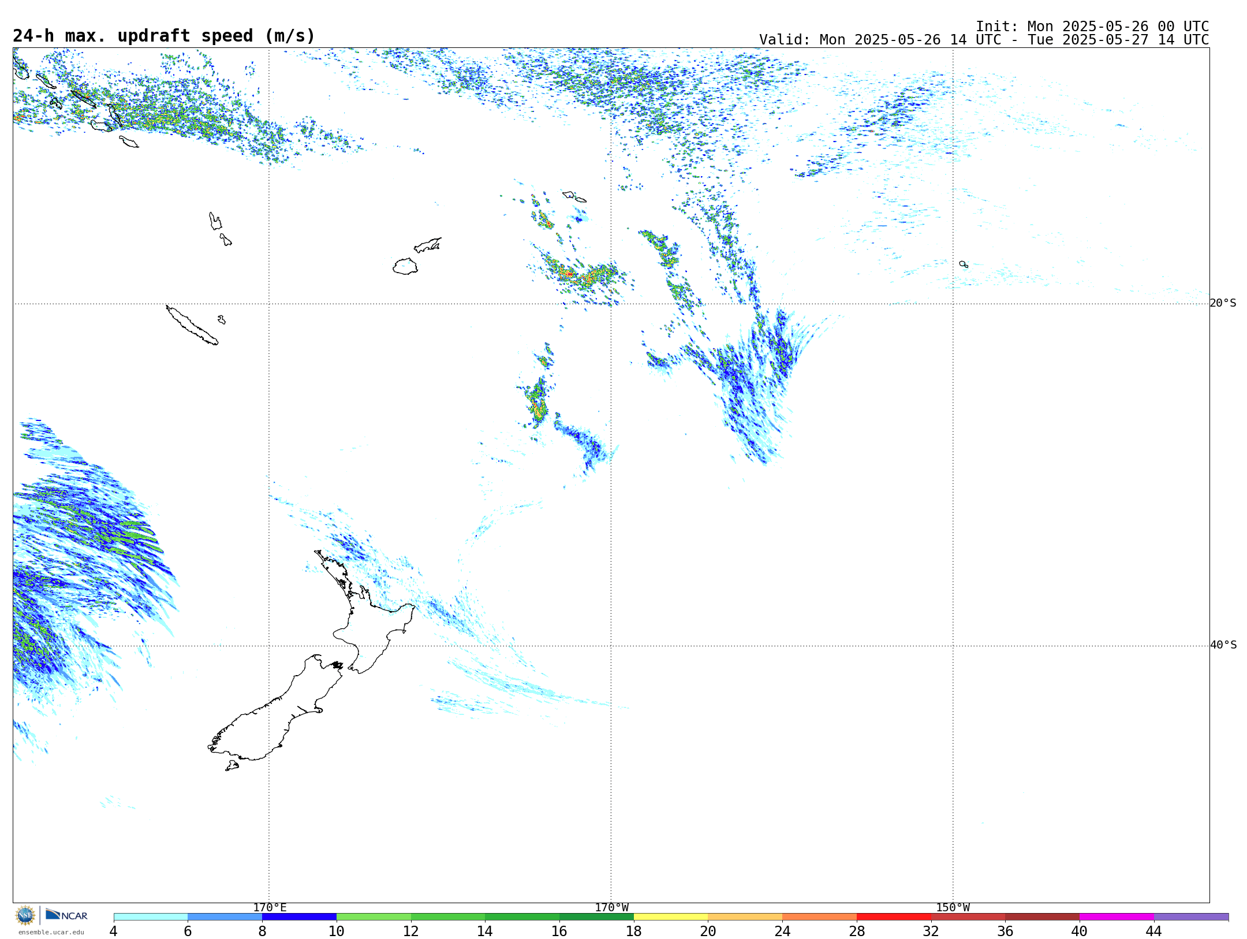
Task: Click the light orange 20-24 colorbar swatch
Action: tap(745, 917)
